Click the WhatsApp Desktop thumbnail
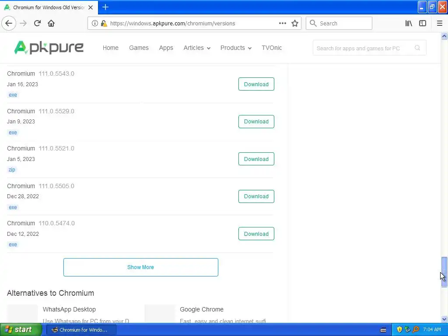The height and width of the screenshot is (336, 448). (x=22, y=314)
